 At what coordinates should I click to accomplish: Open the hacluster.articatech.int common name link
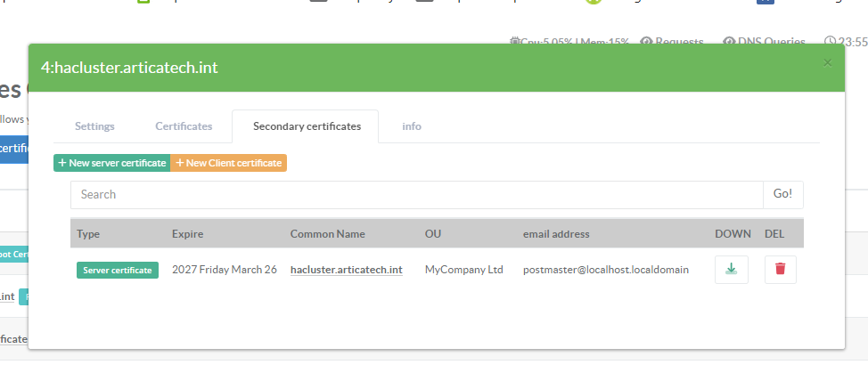[x=347, y=270]
